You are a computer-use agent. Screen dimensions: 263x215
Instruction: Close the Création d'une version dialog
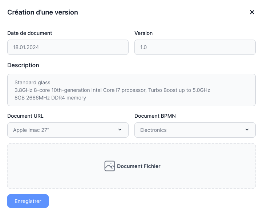(252, 12)
